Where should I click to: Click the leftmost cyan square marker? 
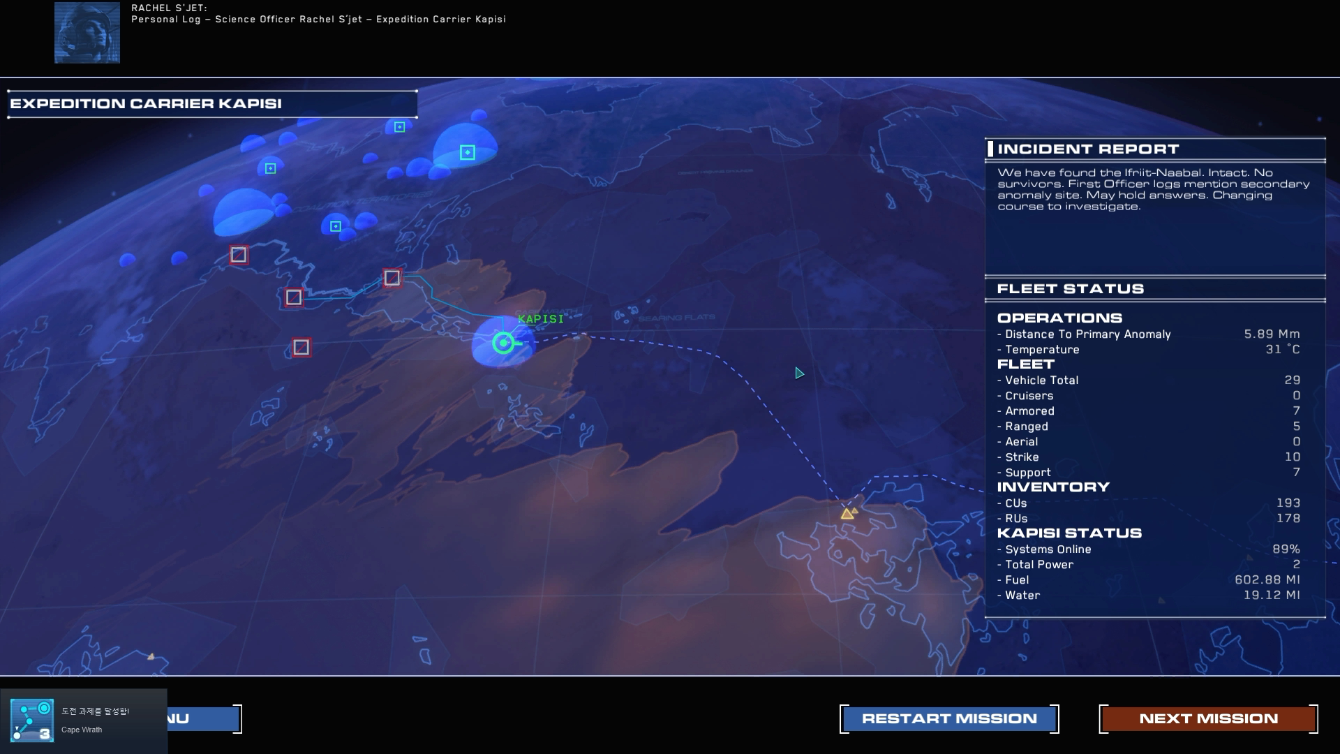pyautogui.click(x=271, y=168)
